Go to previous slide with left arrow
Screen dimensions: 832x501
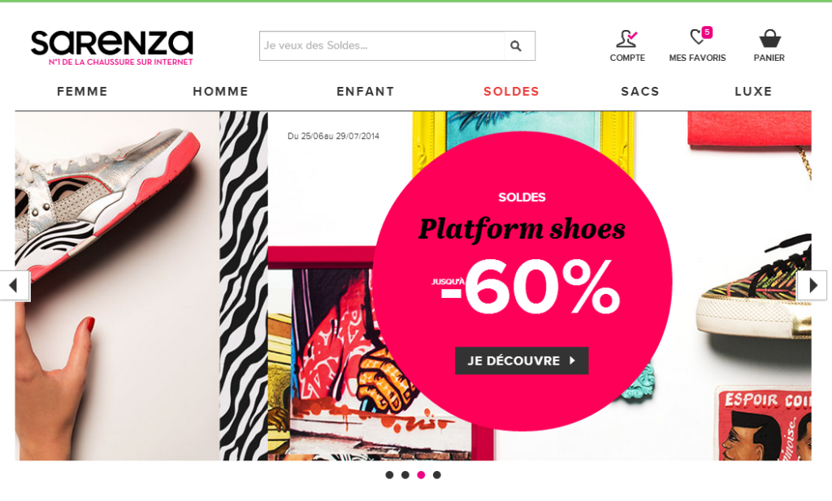coord(15,286)
